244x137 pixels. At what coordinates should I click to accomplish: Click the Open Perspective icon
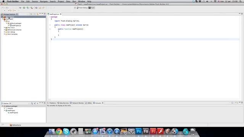(75, 8)
